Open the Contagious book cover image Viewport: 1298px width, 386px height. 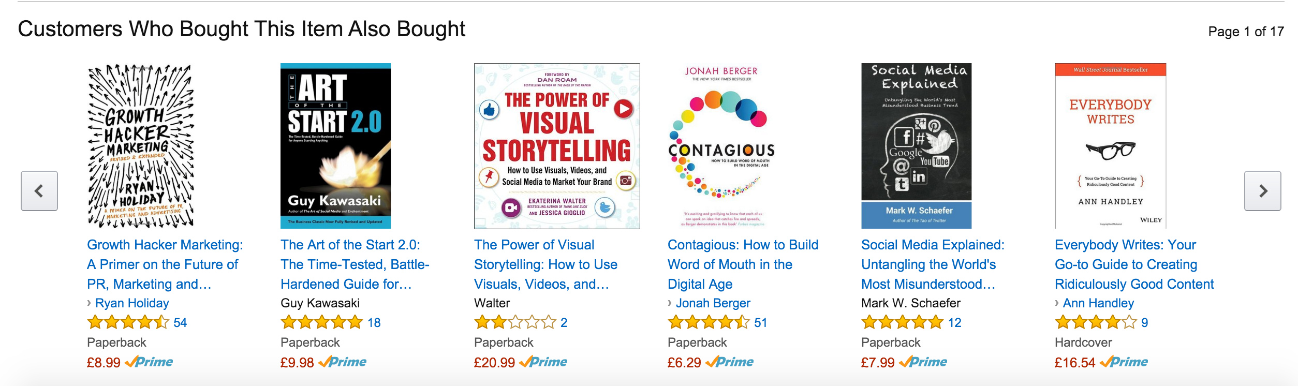(721, 146)
